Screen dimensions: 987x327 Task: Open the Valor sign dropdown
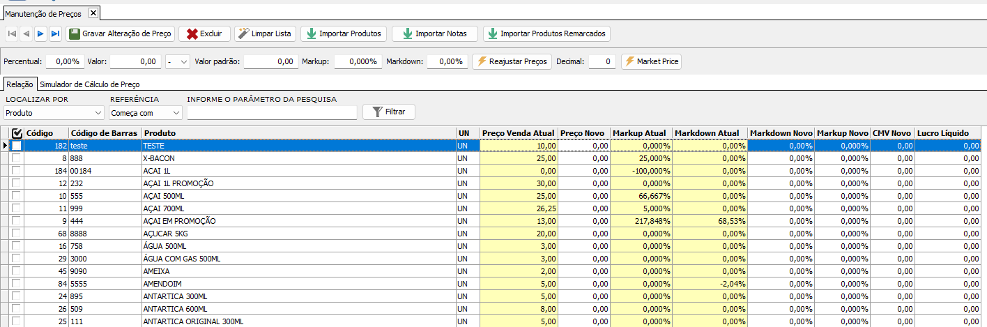tap(178, 61)
